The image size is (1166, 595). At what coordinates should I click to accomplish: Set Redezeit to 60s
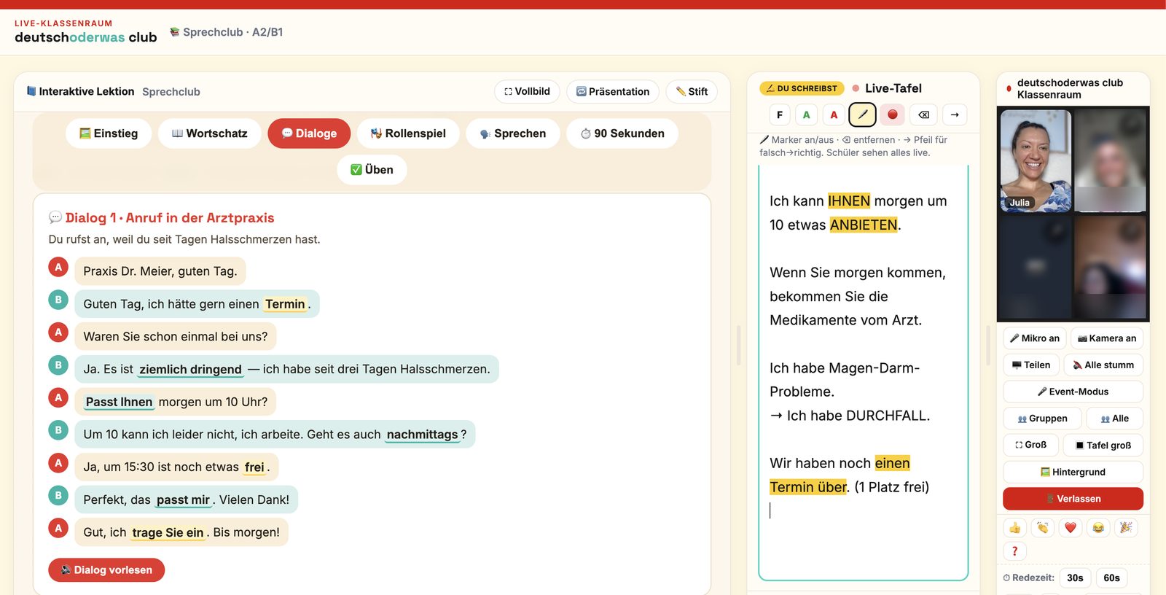click(x=1111, y=578)
